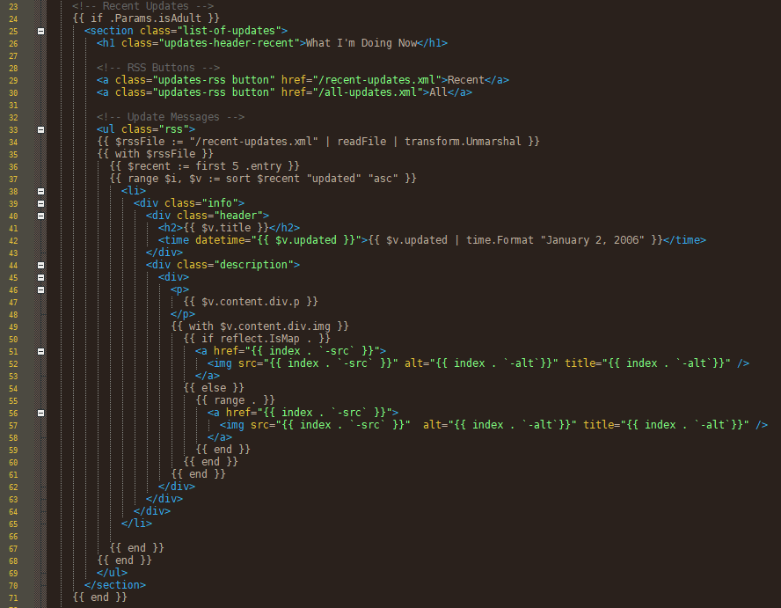This screenshot has height=608, width=781.
Task: Click the closing </section> tag
Action: pyautogui.click(x=115, y=584)
